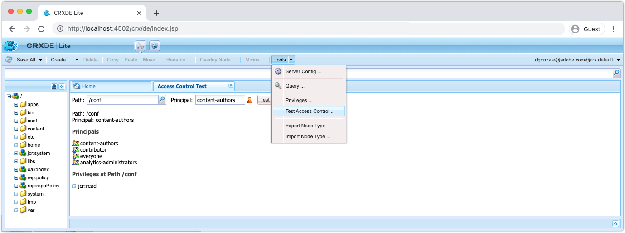Expand the bottom panel with double-arrow icon
Image resolution: width=625 pixels, height=233 pixels.
point(615,224)
